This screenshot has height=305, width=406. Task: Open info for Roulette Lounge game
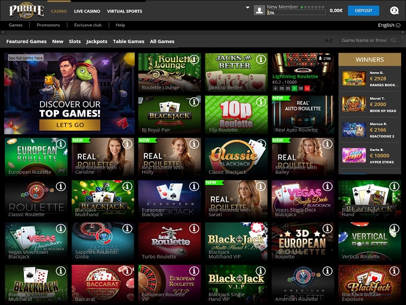coord(194,60)
